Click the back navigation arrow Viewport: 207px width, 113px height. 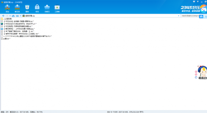(x=3, y=16)
